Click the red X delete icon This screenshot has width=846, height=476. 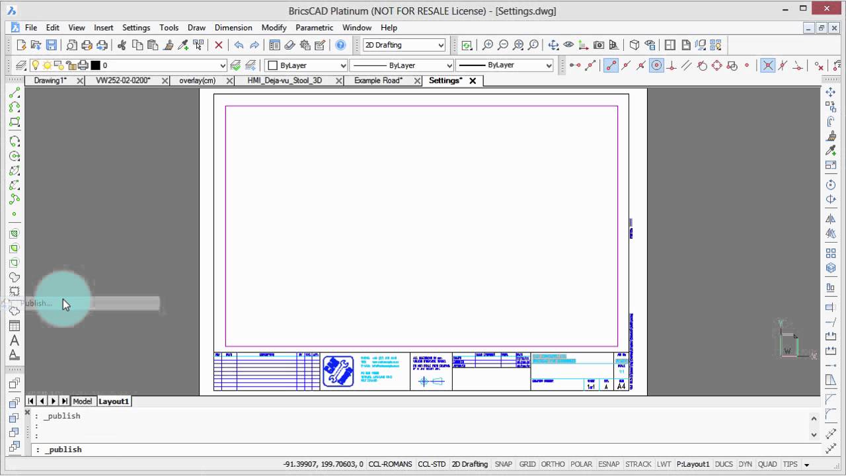click(219, 45)
